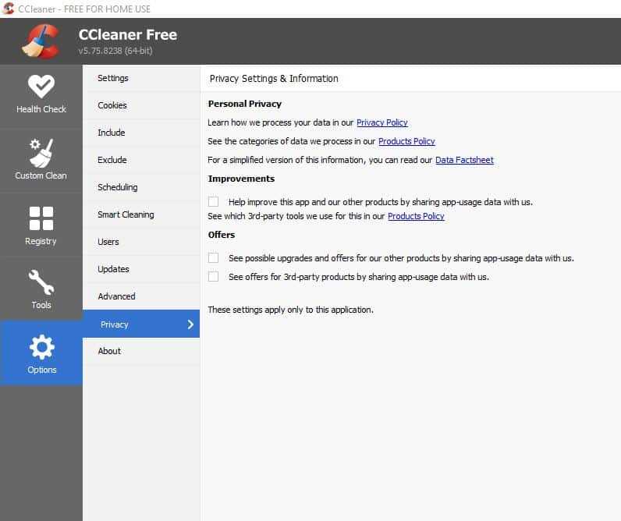Click the 'Privacy Settings & Information' heading
This screenshot has width=621, height=521.
tap(274, 79)
